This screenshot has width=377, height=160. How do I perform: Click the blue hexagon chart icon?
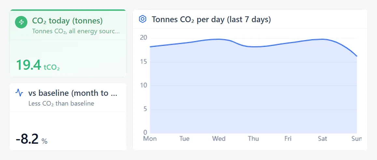coord(143,19)
